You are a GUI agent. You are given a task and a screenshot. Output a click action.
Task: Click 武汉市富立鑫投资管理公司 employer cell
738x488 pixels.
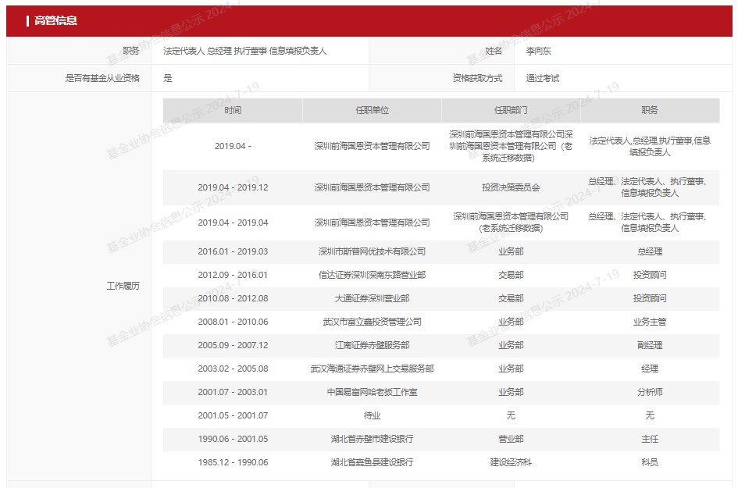372,322
